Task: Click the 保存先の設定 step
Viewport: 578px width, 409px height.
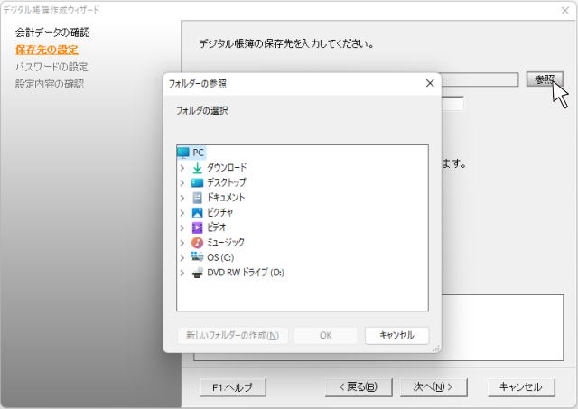Action: click(x=47, y=50)
